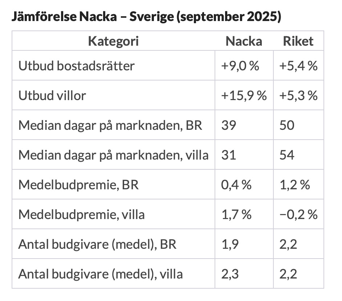
Task: Select the +15,9 % cell for Utbud villor
Action: [244, 96]
